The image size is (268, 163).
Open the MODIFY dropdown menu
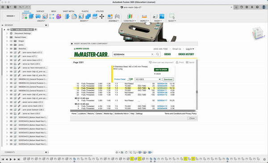84,21
